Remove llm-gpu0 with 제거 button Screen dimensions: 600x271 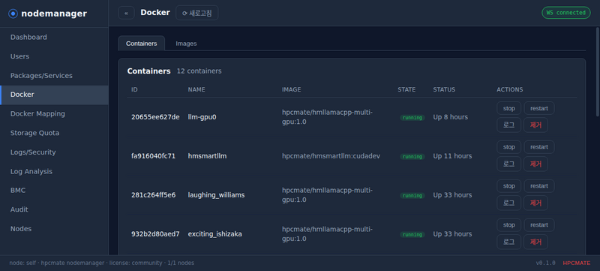pos(535,125)
